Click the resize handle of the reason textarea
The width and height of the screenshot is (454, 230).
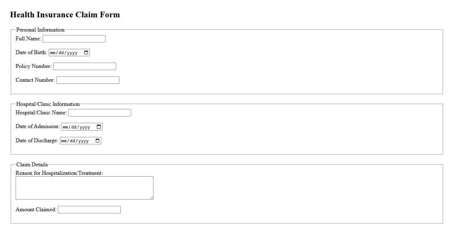tap(152, 198)
